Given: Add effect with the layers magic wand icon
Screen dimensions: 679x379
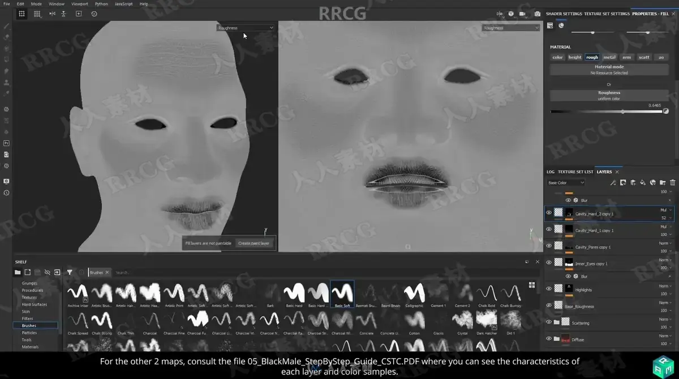Looking at the screenshot, I should (x=613, y=183).
